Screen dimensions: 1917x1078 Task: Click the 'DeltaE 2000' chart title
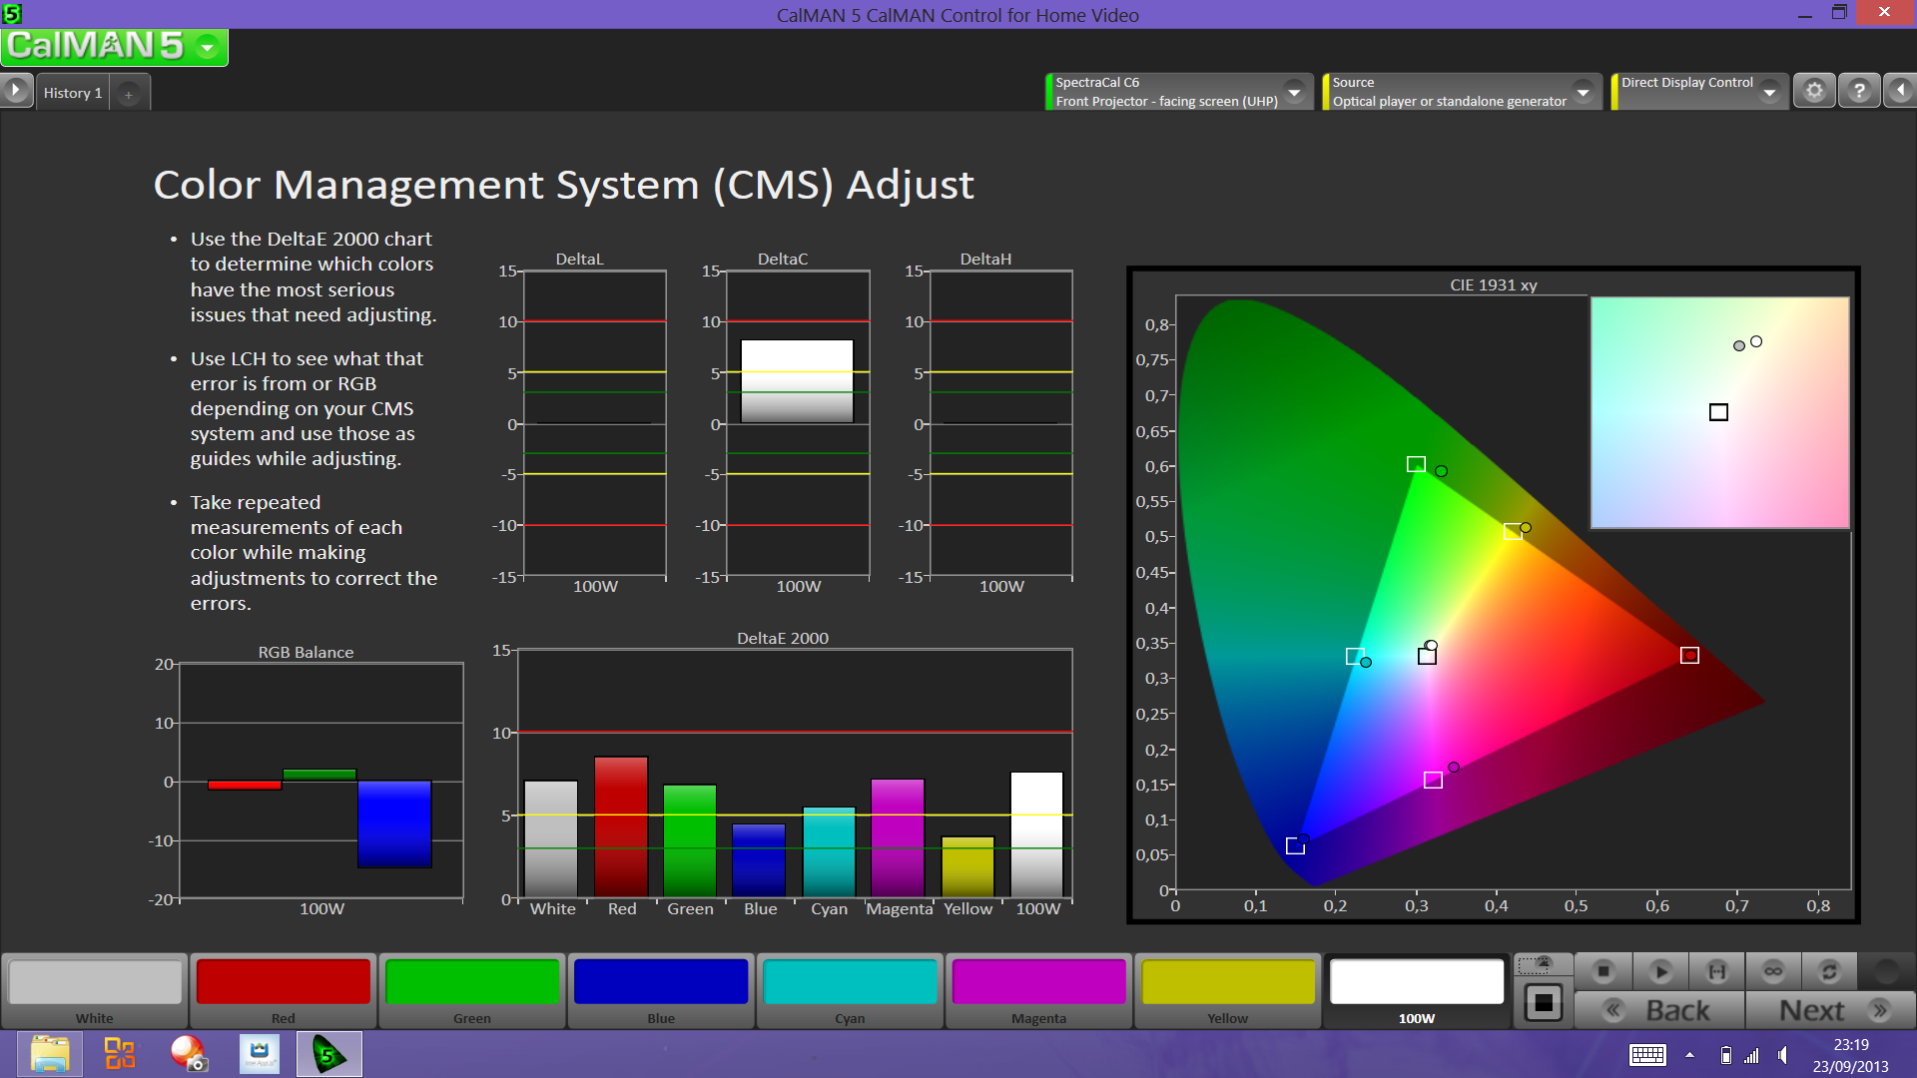pos(783,638)
